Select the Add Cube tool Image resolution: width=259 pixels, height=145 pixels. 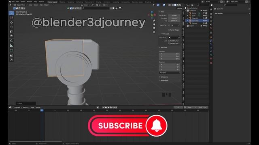click(x=11, y=50)
